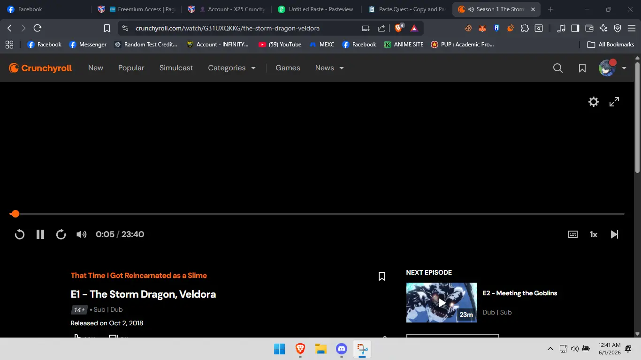Open Brave Rewards triangle icon
641x360 pixels.
pos(414,28)
